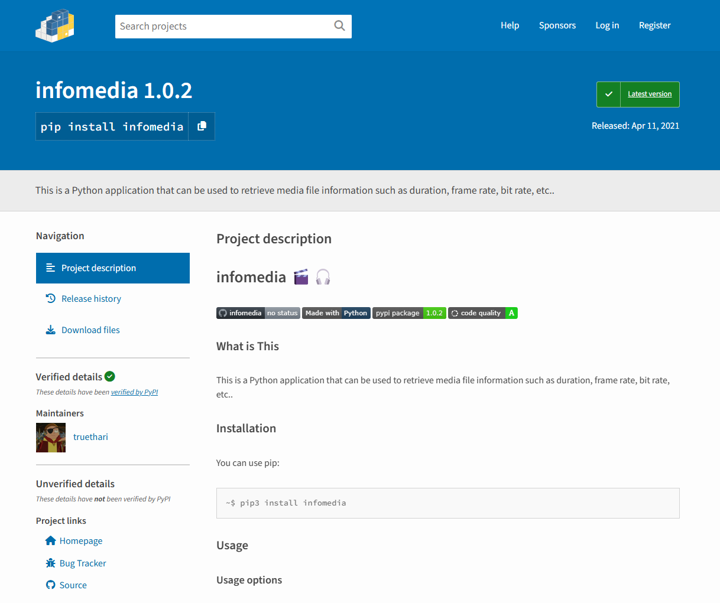
Task: Visit maintainer truethari's profile
Action: [x=90, y=437]
